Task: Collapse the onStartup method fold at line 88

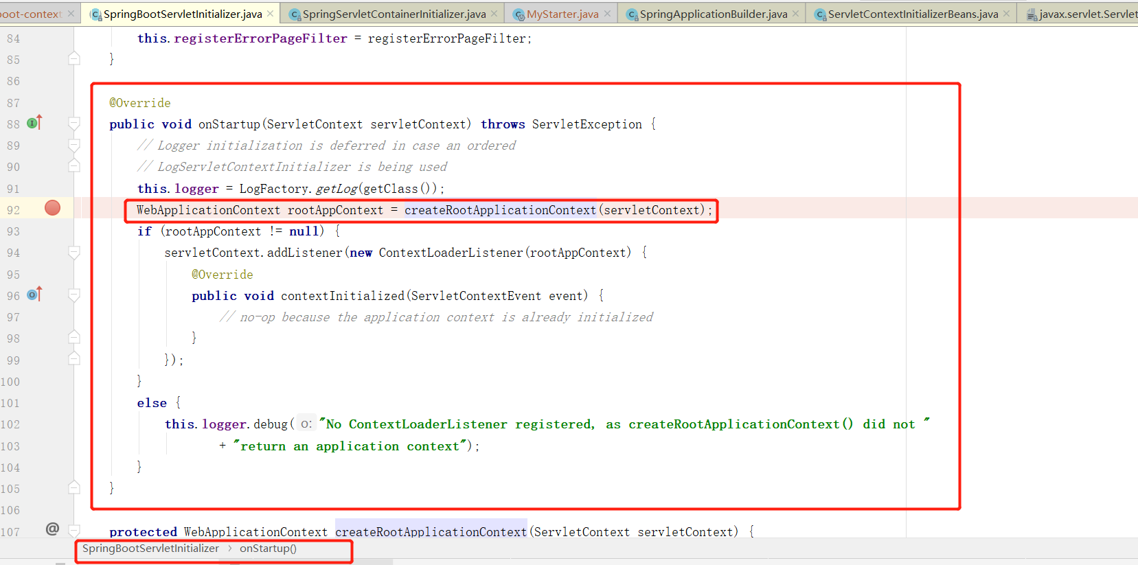Action: pos(74,124)
